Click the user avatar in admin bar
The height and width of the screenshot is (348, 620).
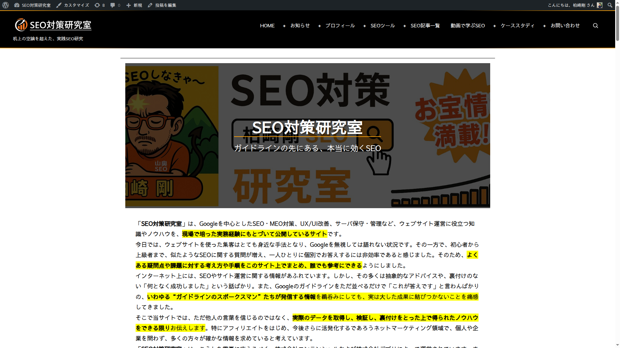coord(600,5)
